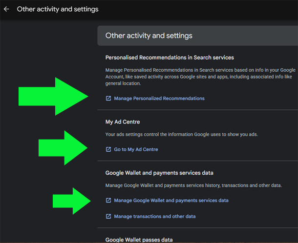Open Manage transactions and other data link

(x=155, y=217)
